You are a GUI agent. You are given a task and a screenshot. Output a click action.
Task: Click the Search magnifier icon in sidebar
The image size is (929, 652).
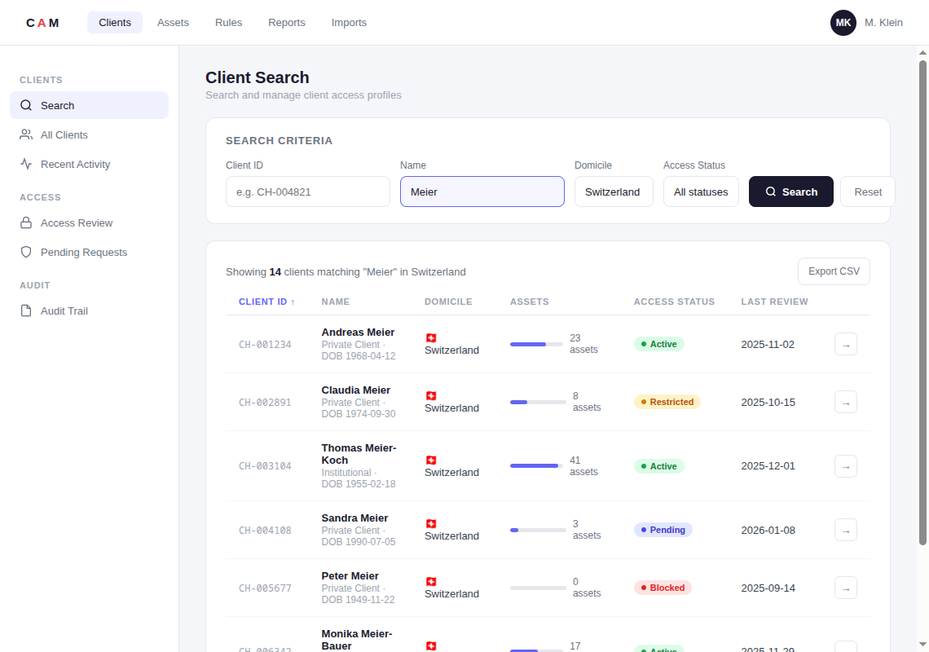26,105
